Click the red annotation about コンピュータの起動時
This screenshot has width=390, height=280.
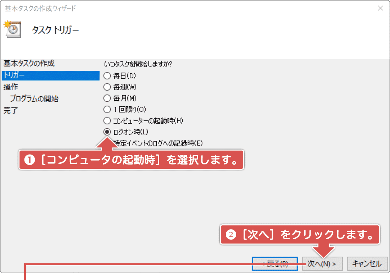pos(131,160)
